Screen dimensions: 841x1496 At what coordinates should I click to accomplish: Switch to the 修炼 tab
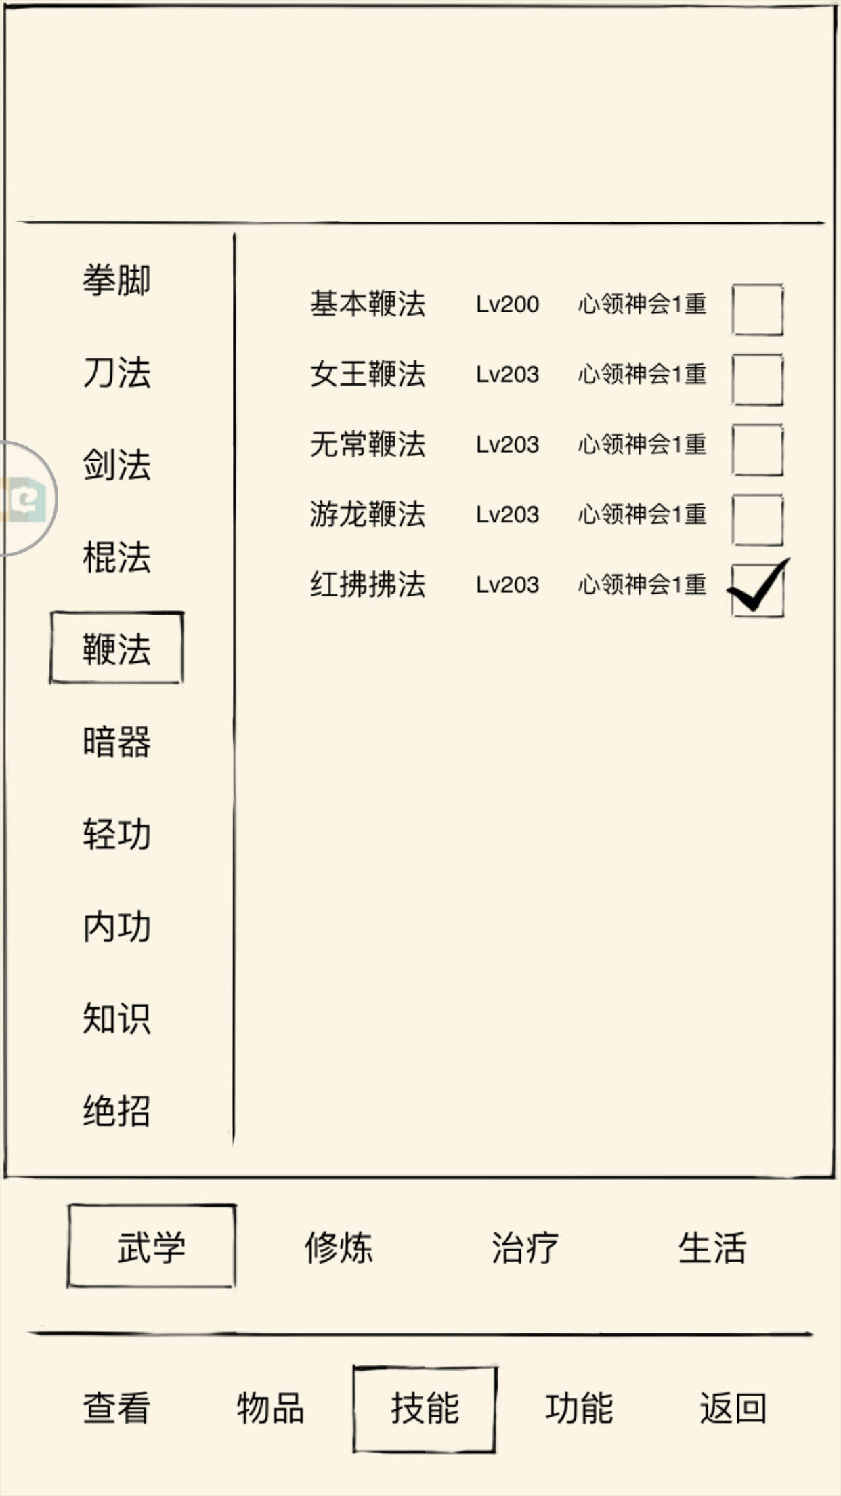[x=339, y=1247]
